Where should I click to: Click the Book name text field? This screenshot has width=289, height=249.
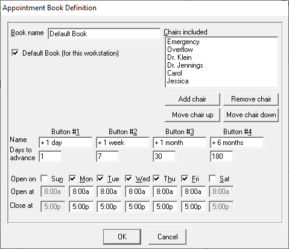pos(104,34)
